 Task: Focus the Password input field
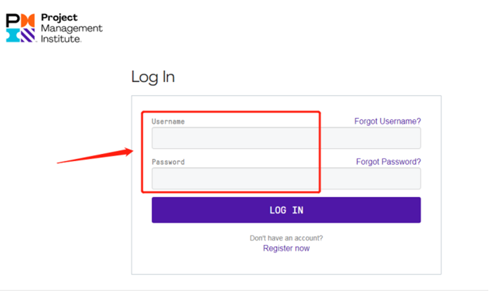pos(286,178)
